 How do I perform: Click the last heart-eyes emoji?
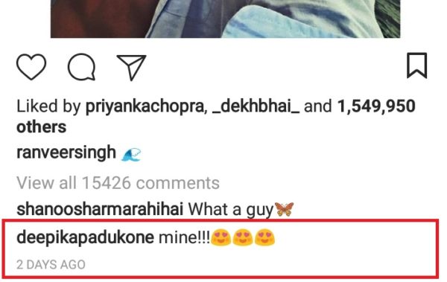click(x=264, y=237)
